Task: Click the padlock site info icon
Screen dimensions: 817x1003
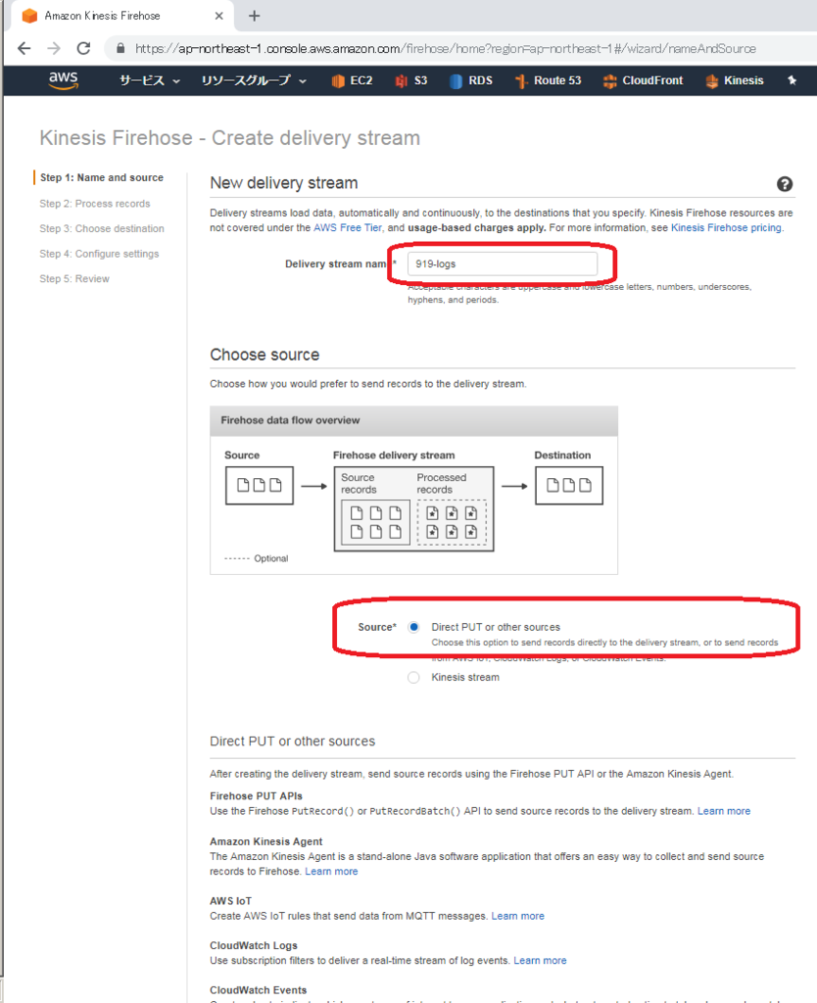Action: [120, 49]
